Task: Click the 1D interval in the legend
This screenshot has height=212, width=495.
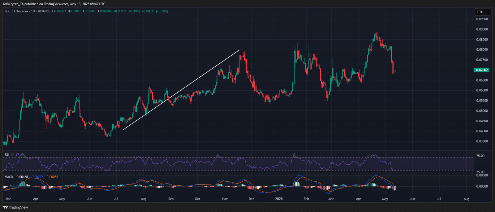Action: click(x=33, y=11)
